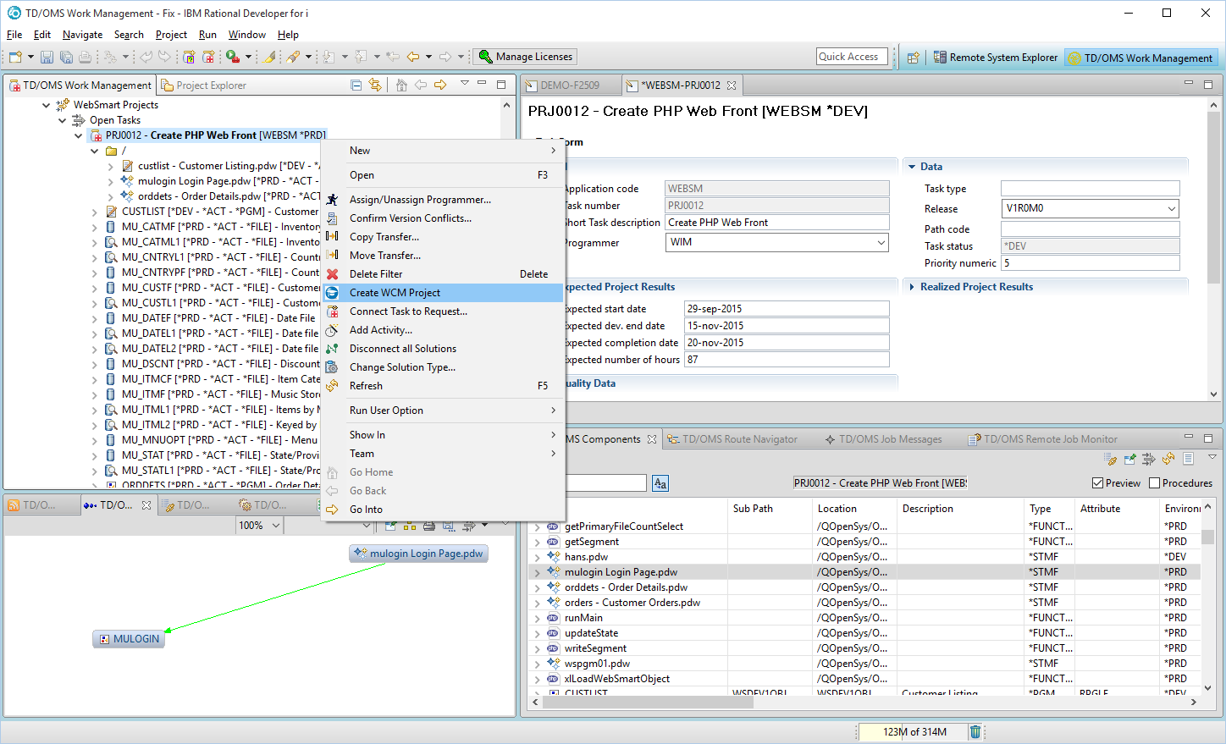
Task: Click the Open Perspective icon
Action: tap(913, 58)
